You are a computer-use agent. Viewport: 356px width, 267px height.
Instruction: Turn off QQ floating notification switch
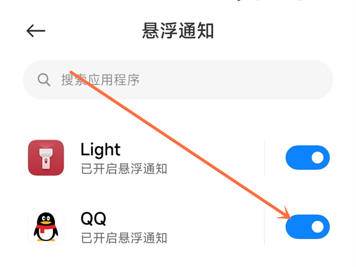click(307, 227)
